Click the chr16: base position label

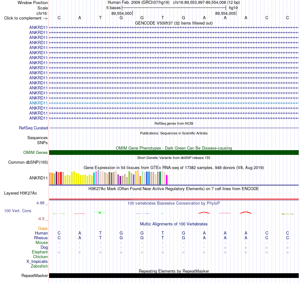click(x=42, y=13)
